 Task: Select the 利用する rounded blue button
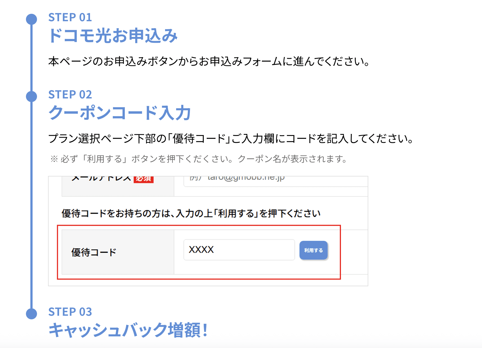pyautogui.click(x=313, y=250)
